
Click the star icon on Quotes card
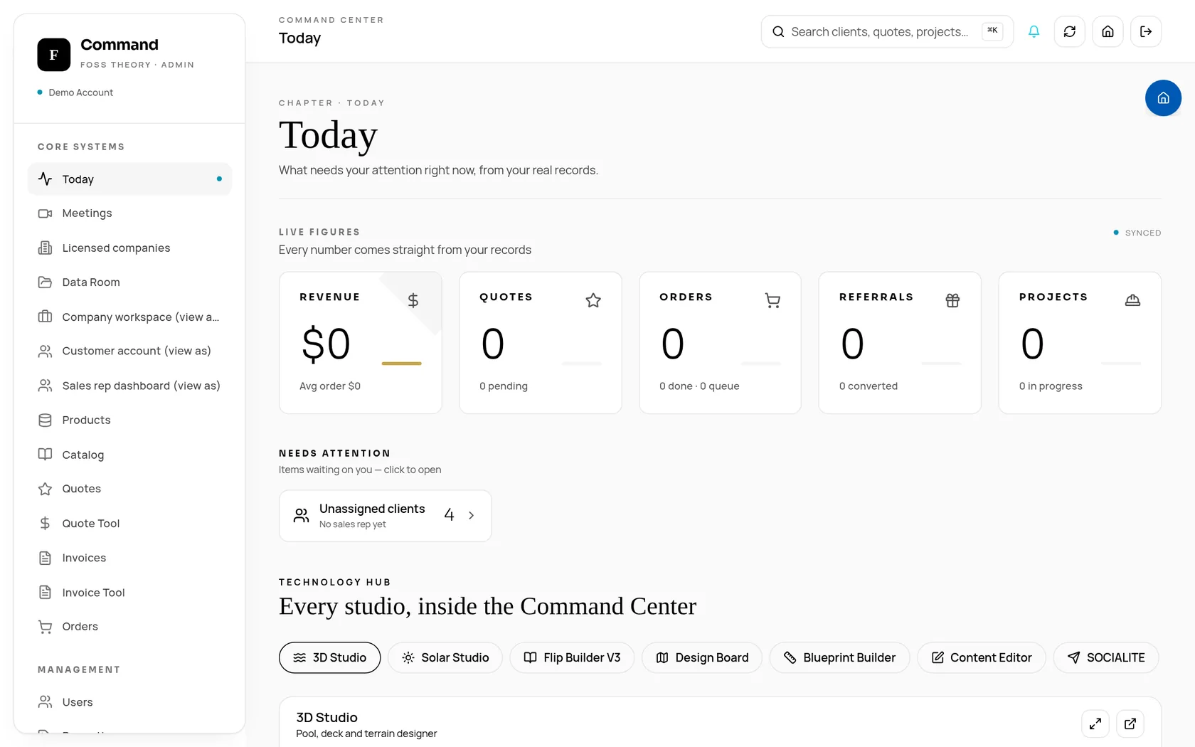coord(593,300)
